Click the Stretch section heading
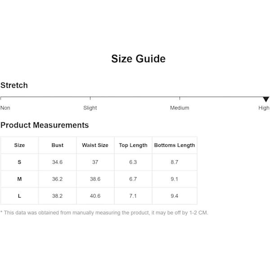The image size is (270, 270). (14, 85)
